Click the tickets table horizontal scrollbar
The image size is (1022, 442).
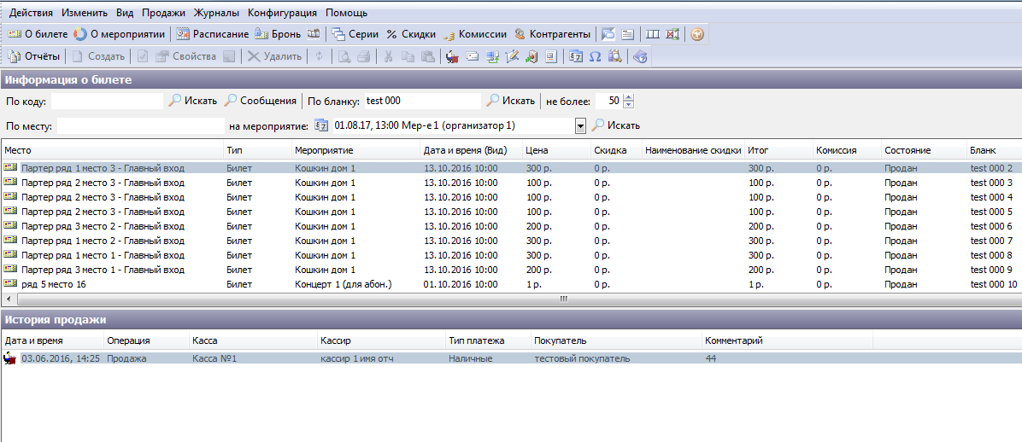[513, 300]
